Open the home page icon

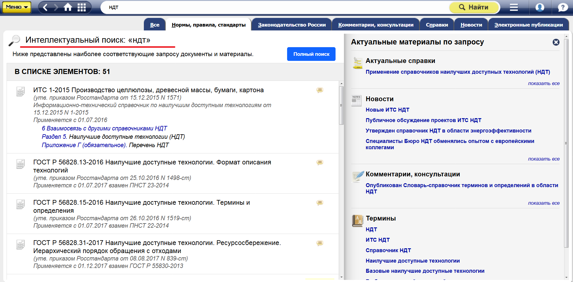[68, 7]
